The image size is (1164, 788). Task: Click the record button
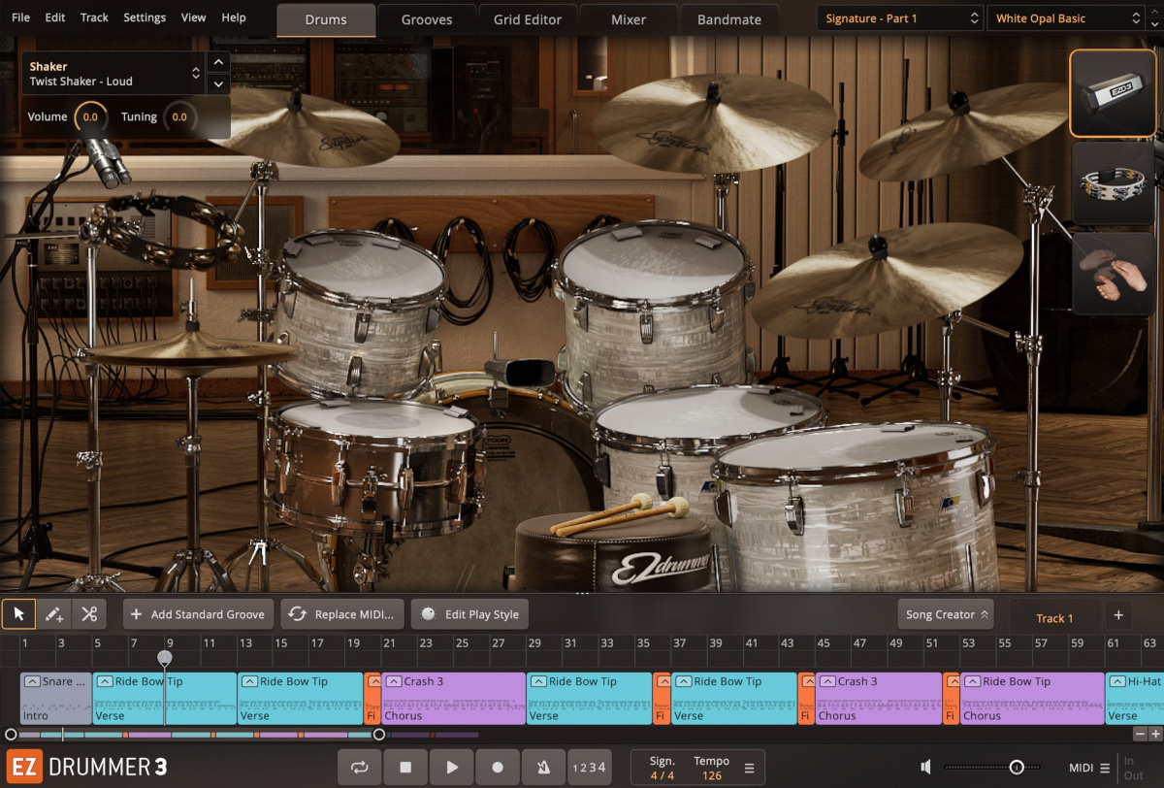pyautogui.click(x=497, y=767)
